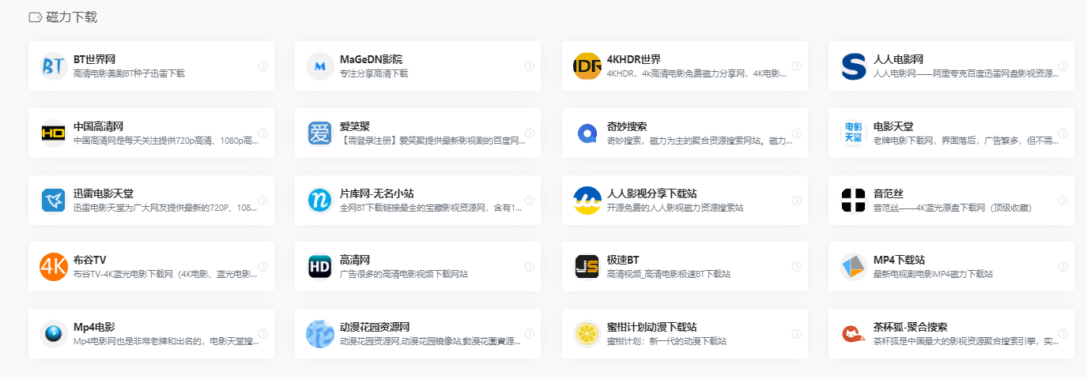Image resolution: width=1087 pixels, height=379 pixels.
Task: Click the 片库网-无名小站 logo icon
Action: point(320,201)
